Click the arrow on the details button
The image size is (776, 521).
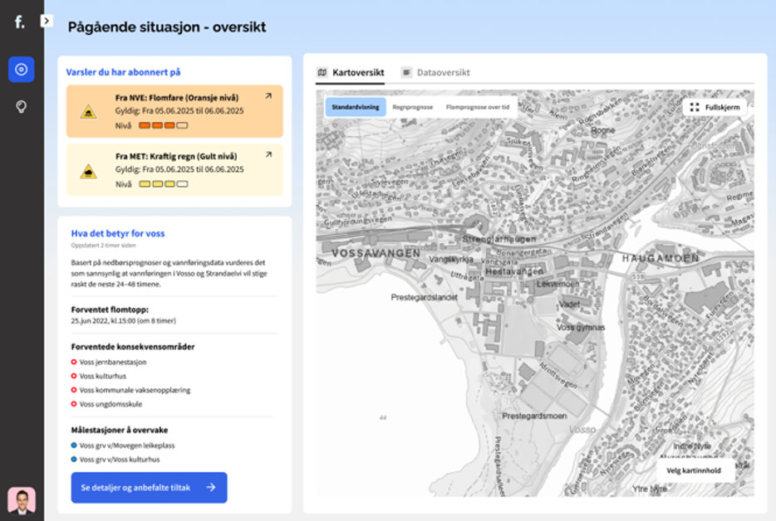[211, 487]
